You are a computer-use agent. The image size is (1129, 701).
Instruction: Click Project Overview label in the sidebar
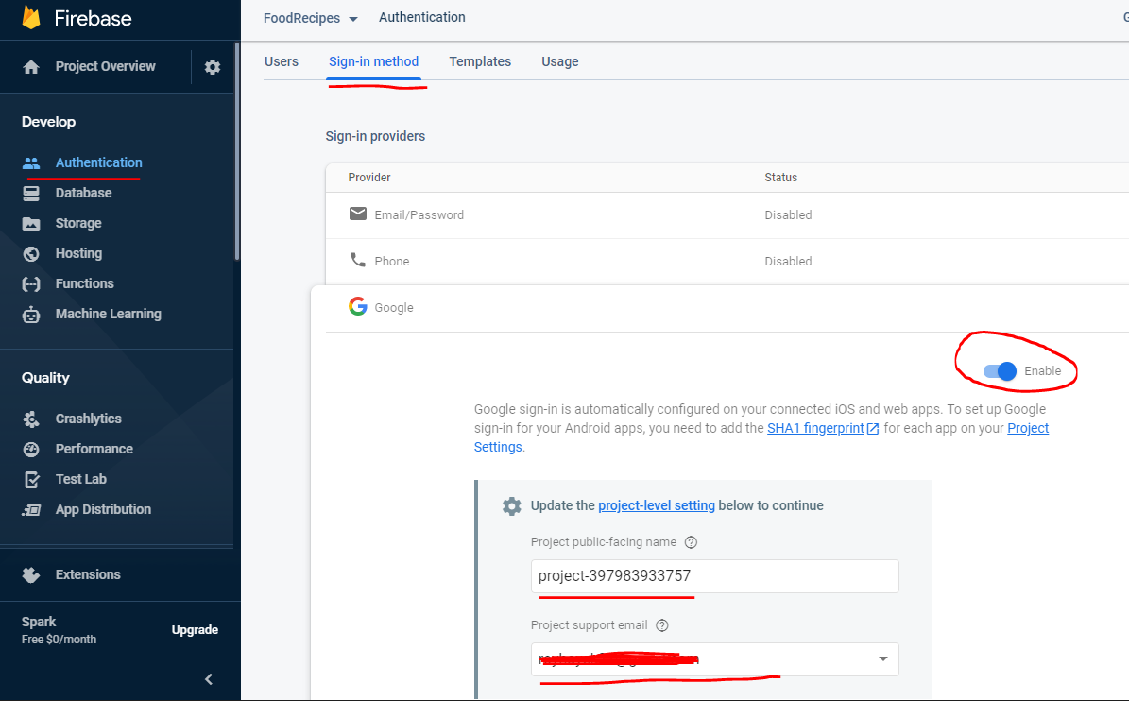point(105,66)
